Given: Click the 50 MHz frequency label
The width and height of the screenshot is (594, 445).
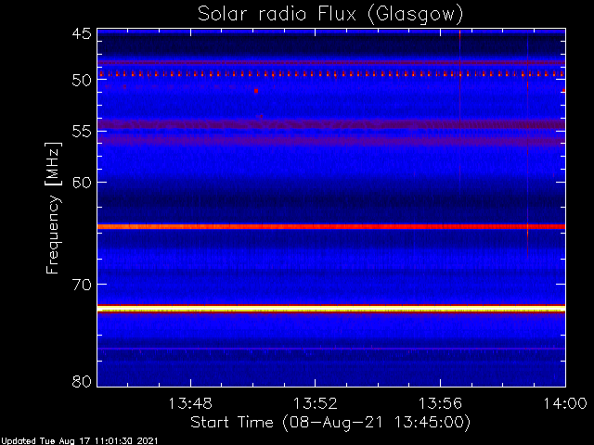Looking at the screenshot, I should pos(82,81).
